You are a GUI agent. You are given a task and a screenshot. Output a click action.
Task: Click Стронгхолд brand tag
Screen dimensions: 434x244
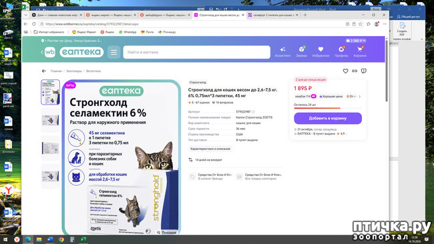tap(198, 83)
